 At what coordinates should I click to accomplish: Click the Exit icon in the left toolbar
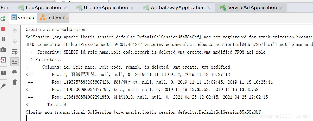3,60
